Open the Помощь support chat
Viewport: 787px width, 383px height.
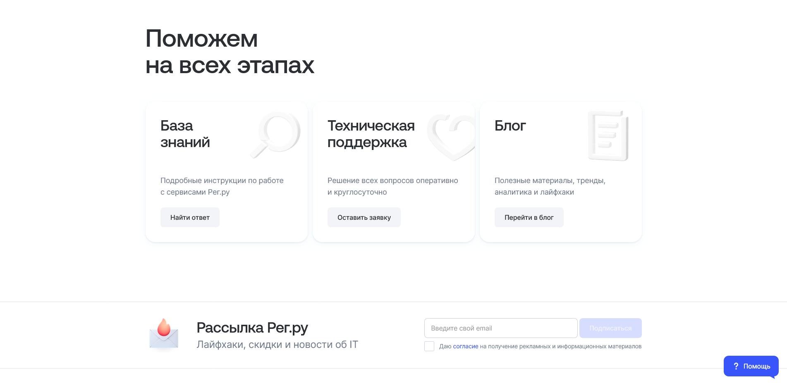click(x=751, y=366)
